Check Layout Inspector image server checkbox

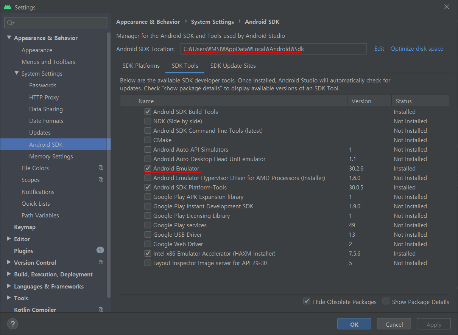[148, 263]
